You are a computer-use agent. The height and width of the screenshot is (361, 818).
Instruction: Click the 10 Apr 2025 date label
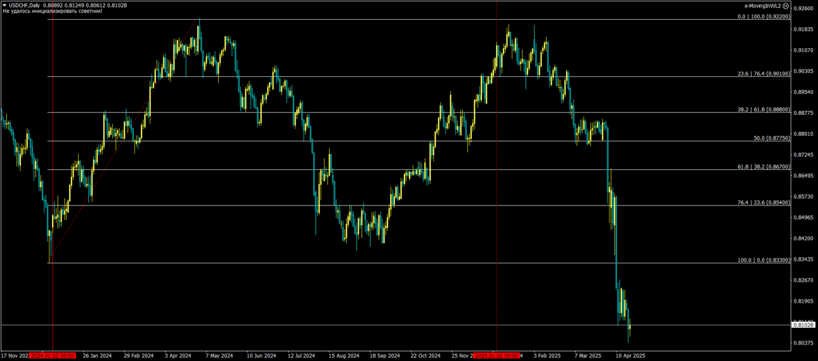click(x=630, y=356)
